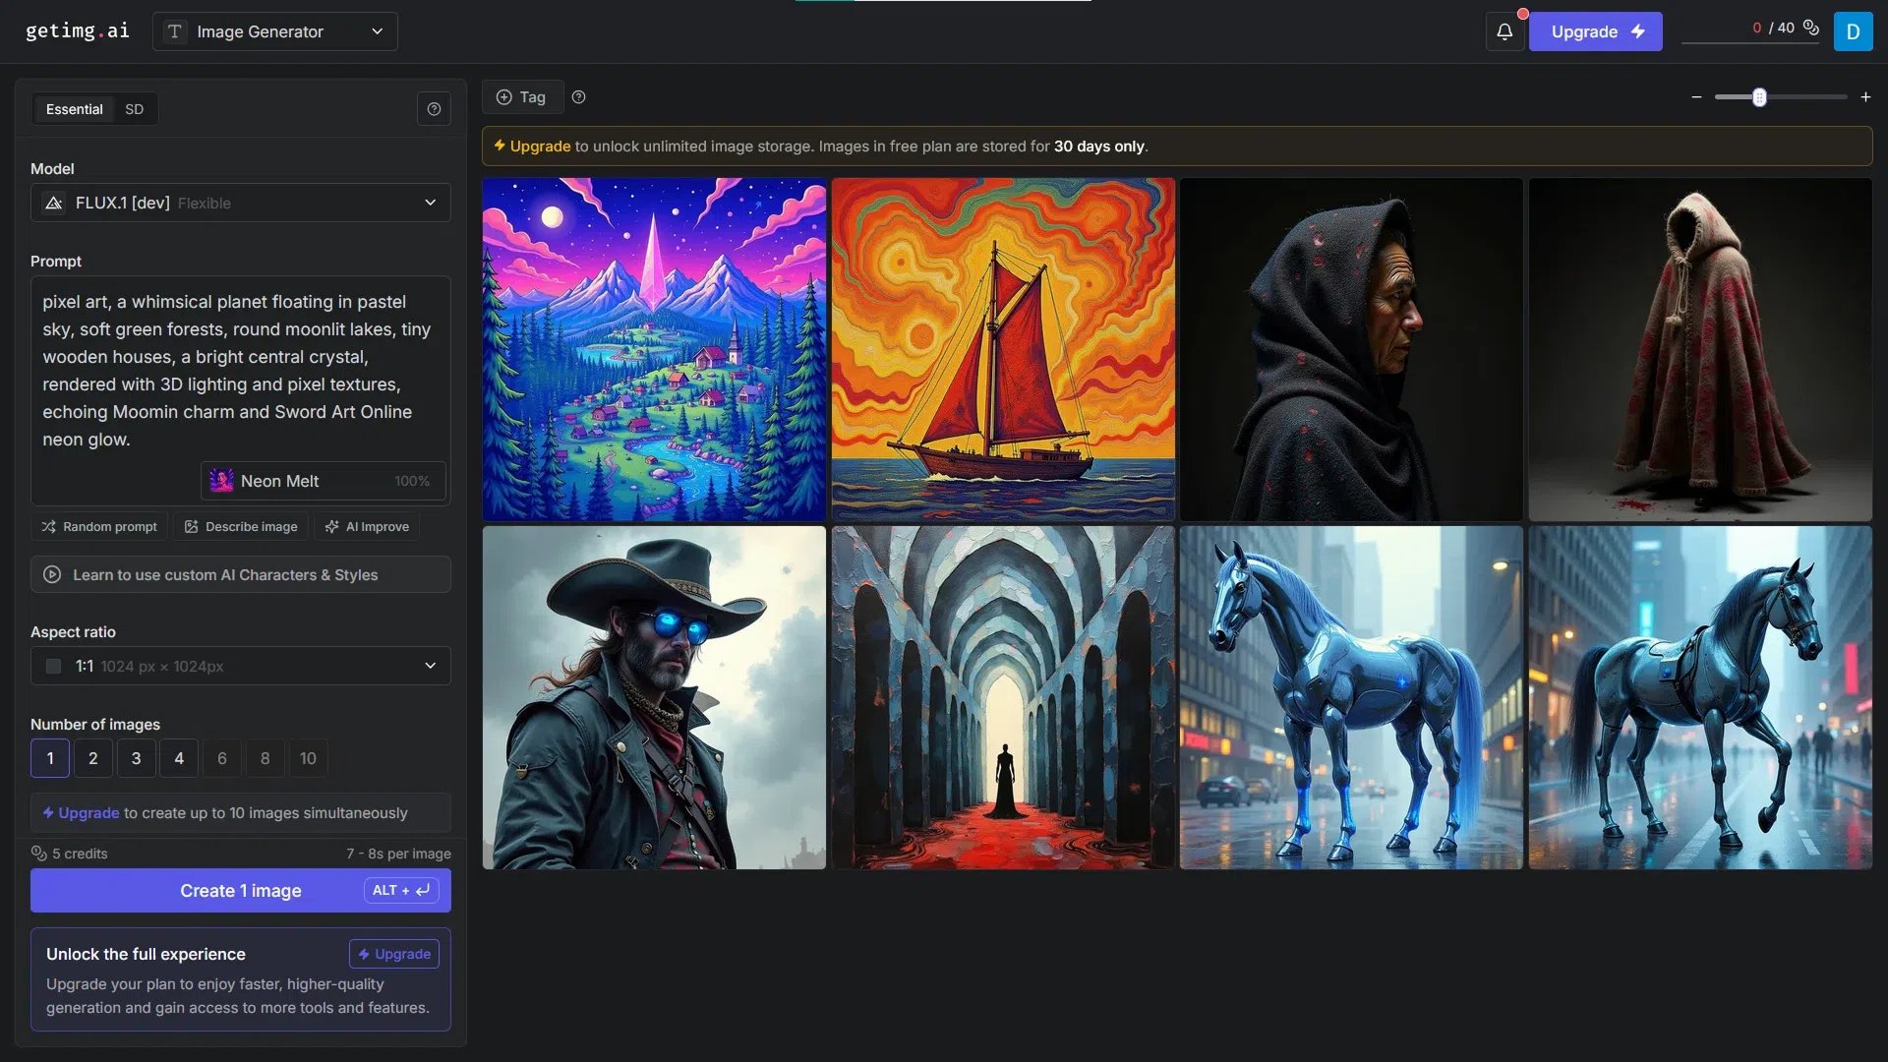Shuffle a random prompt with the shuffle icon
This screenshot has width=1888, height=1062.
[49, 526]
